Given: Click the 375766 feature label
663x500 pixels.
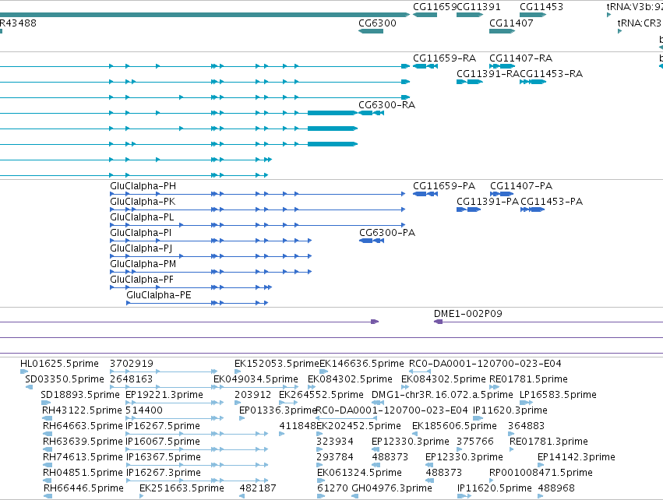Looking at the screenshot, I should click(x=475, y=442).
